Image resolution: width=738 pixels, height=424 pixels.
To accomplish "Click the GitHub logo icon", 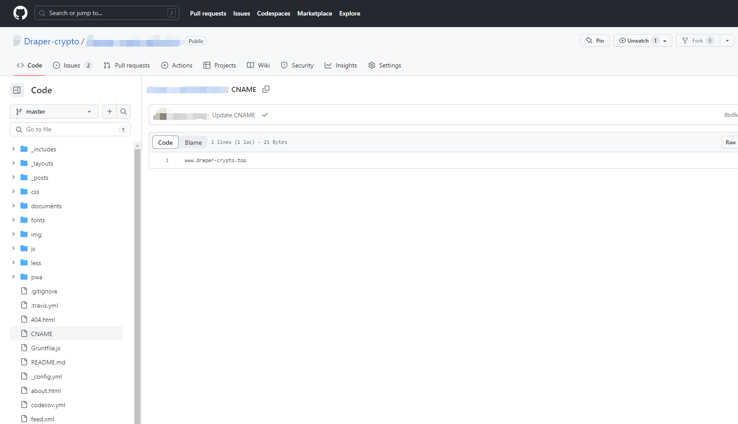I will coord(20,13).
